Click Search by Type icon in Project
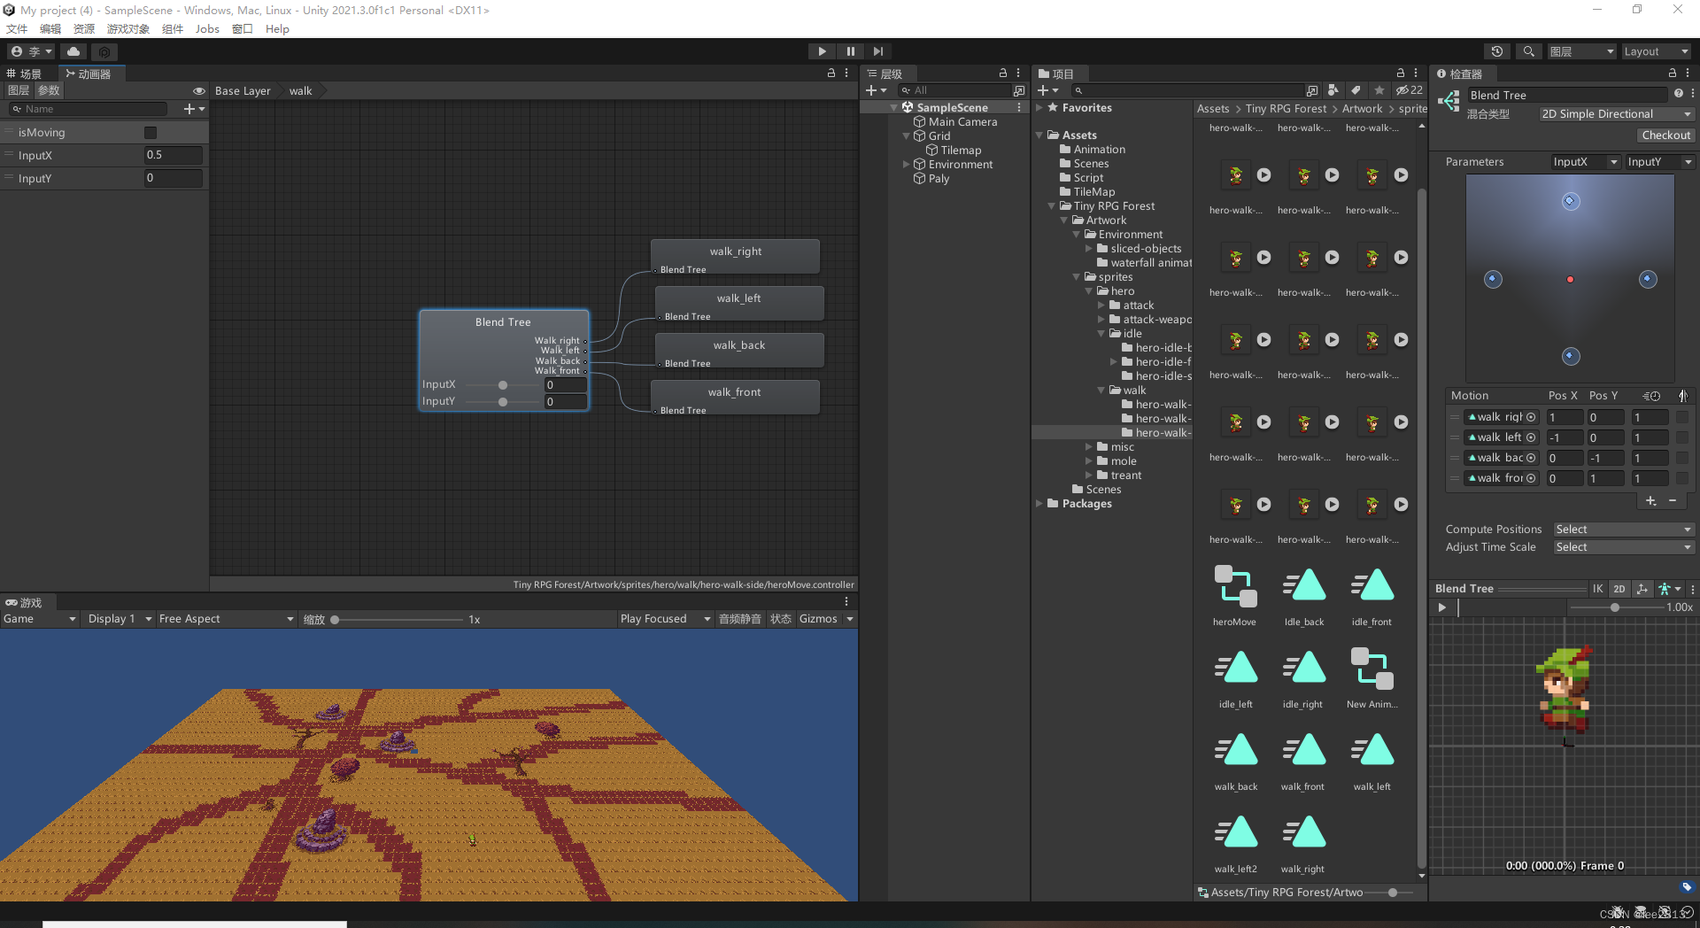Image resolution: width=1700 pixels, height=928 pixels. pyautogui.click(x=1333, y=90)
